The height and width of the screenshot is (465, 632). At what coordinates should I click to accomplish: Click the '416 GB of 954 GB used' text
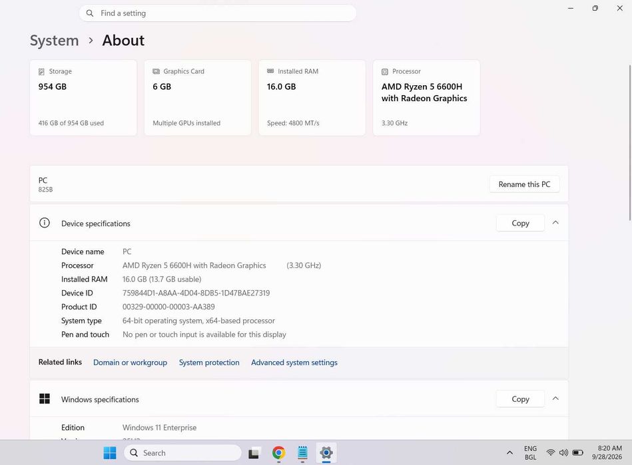71,123
